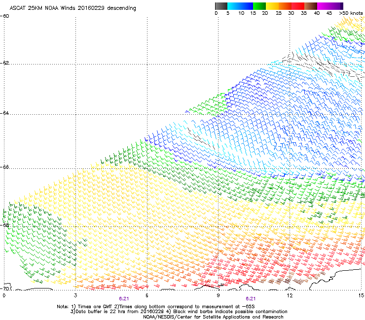Image resolution: width=365 pixels, height=320 pixels.
Task: Click the purple 40-50 knots legend swatch
Action: [x=330, y=6]
